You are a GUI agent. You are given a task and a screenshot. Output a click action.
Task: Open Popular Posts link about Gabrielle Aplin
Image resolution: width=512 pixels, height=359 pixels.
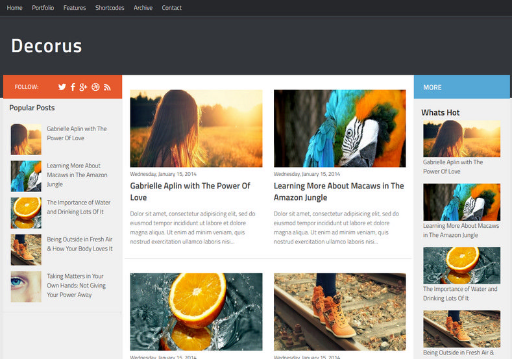[77, 133]
